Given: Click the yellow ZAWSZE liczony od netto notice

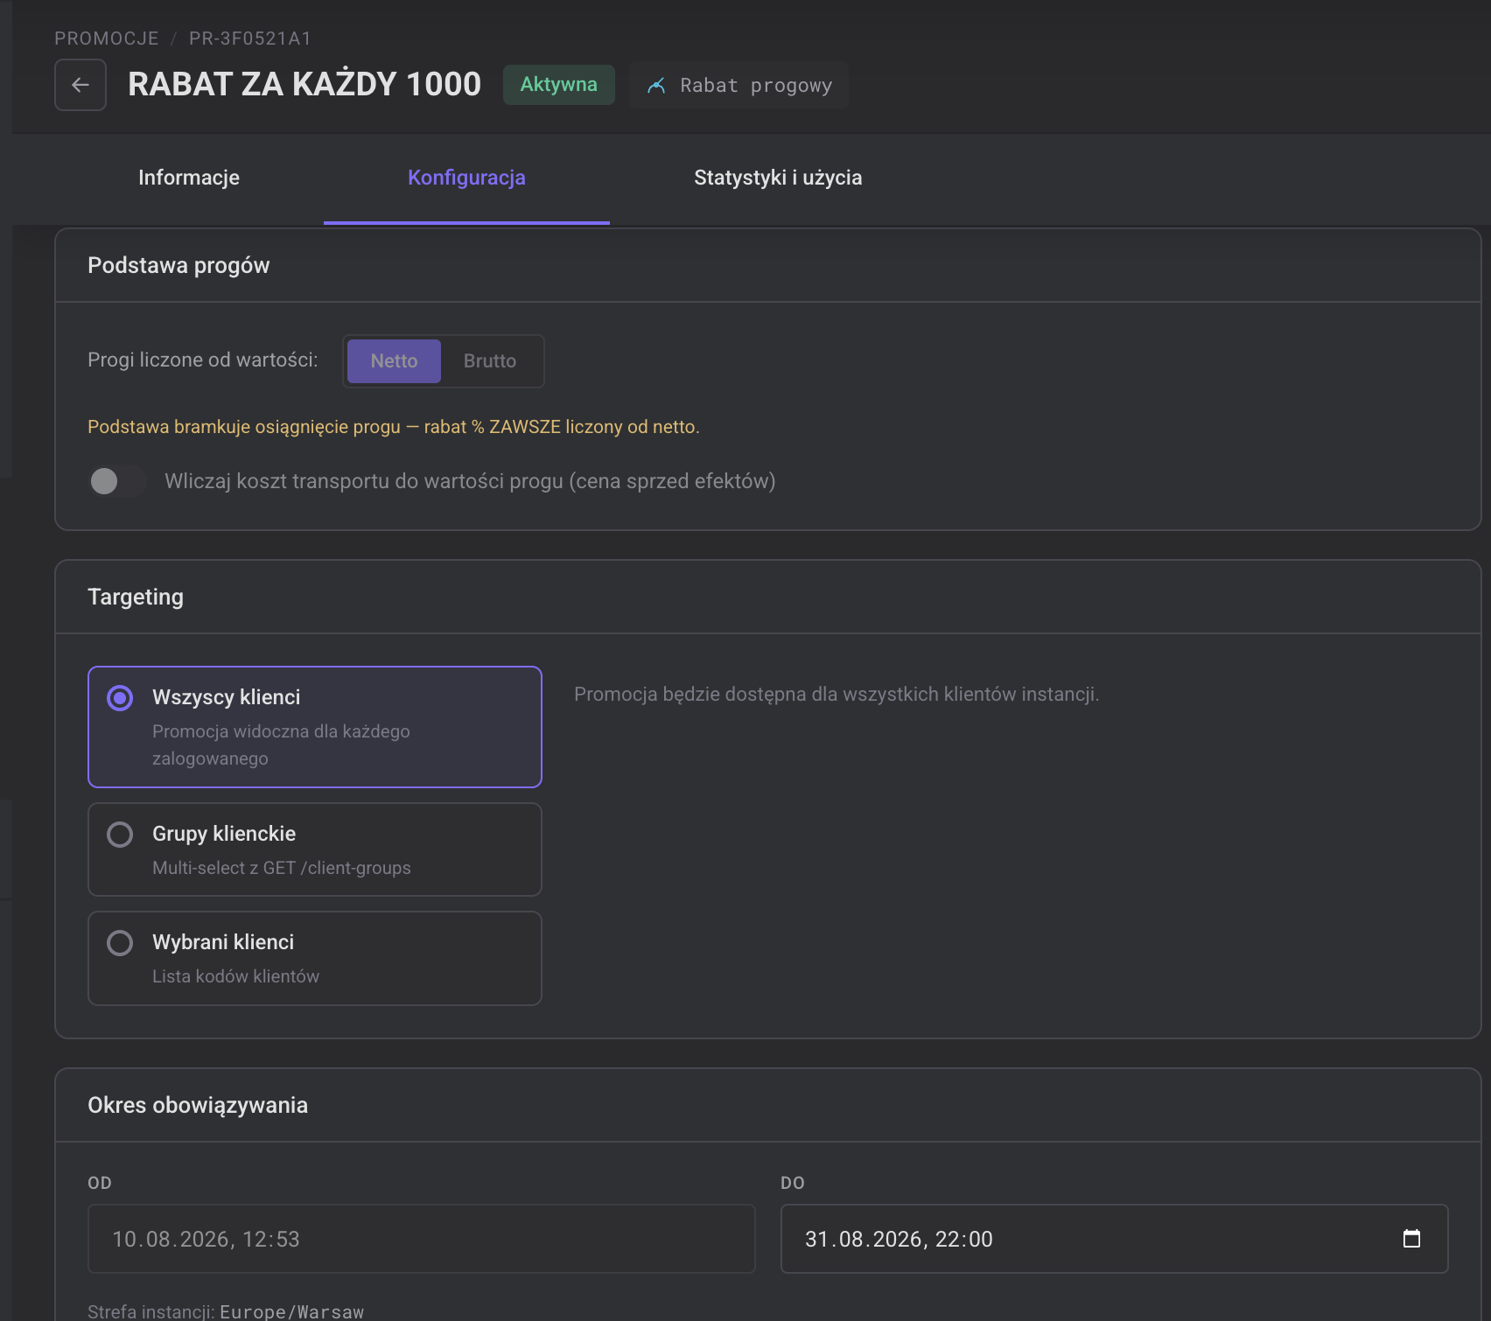Looking at the screenshot, I should (394, 427).
